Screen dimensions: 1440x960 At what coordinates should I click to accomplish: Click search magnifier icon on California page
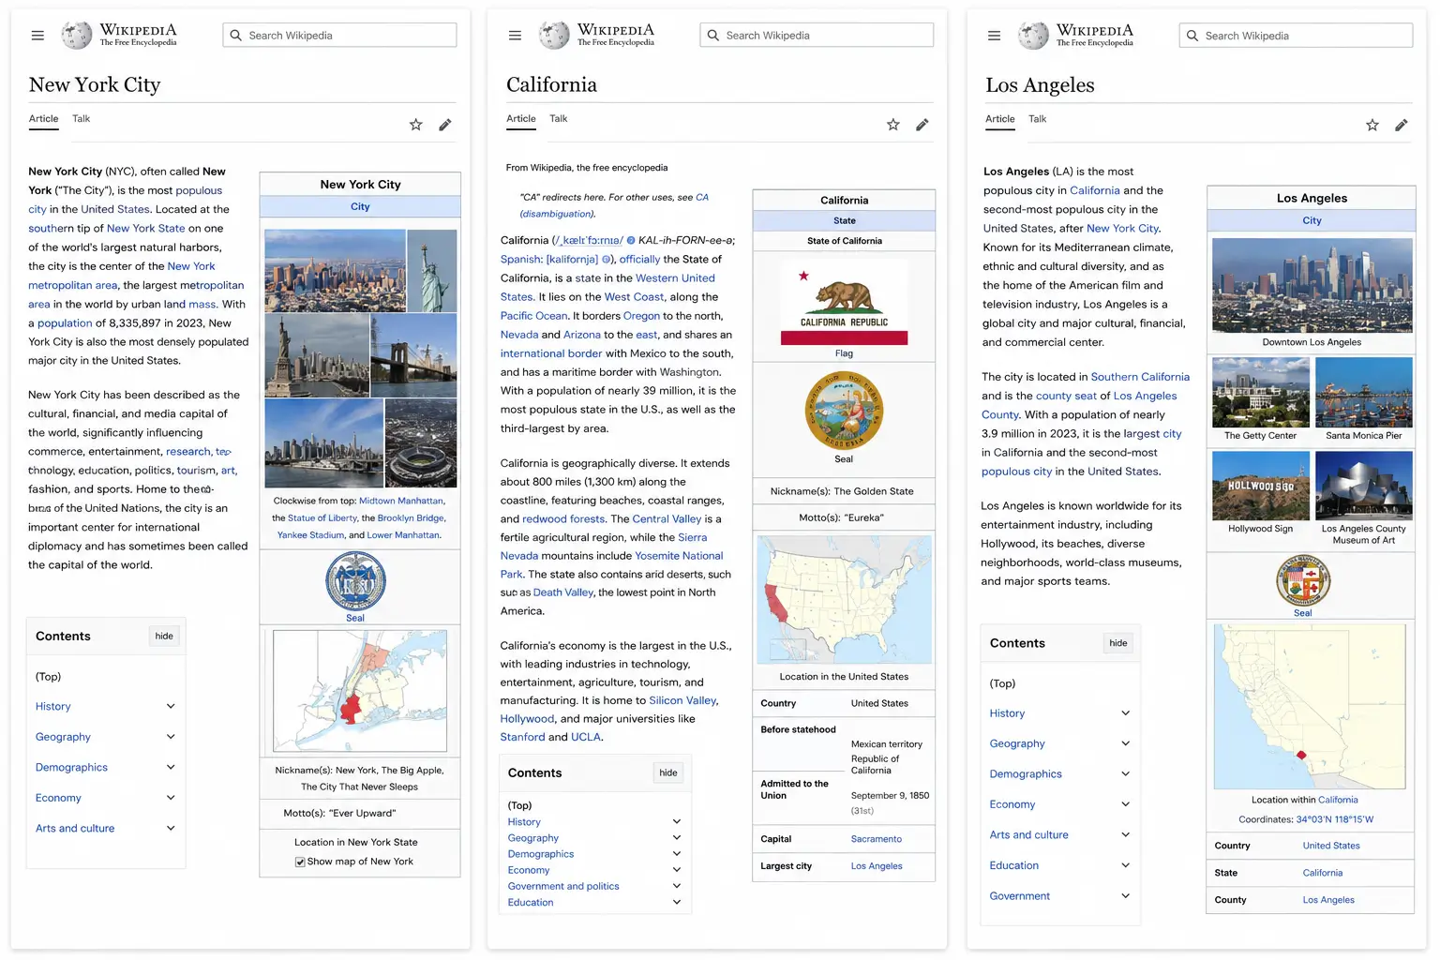click(x=713, y=36)
